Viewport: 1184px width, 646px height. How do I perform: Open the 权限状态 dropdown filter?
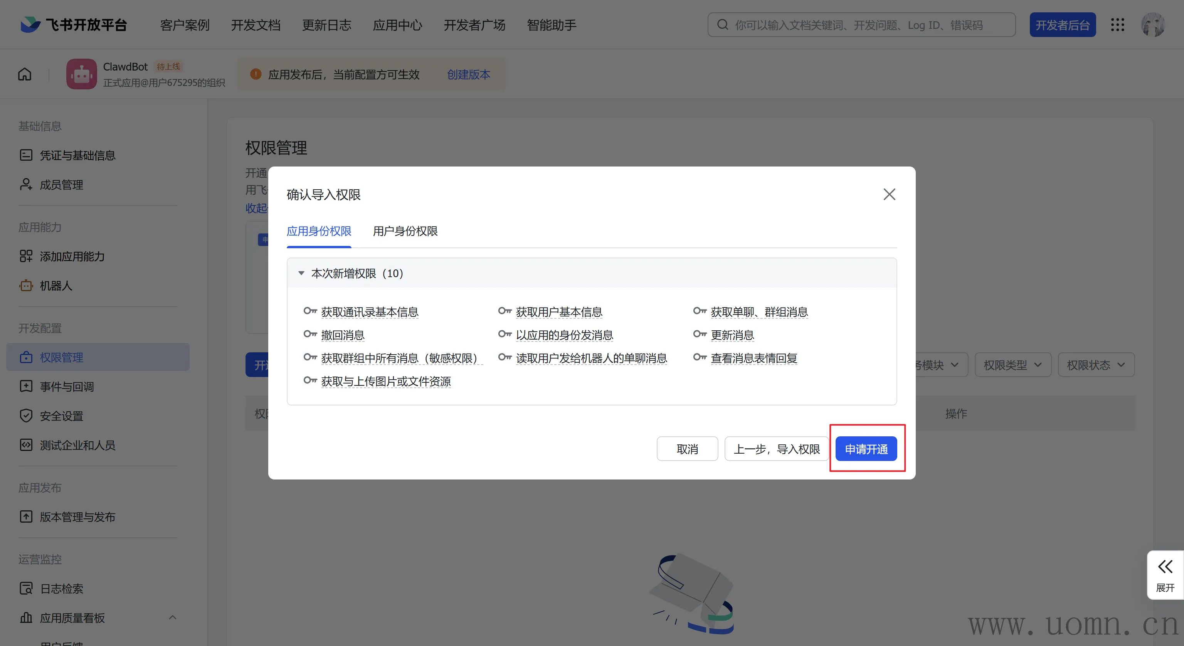[1096, 365]
